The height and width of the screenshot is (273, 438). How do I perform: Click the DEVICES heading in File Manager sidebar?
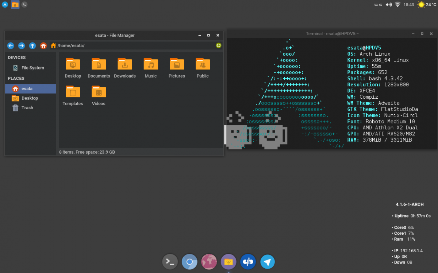point(17,58)
